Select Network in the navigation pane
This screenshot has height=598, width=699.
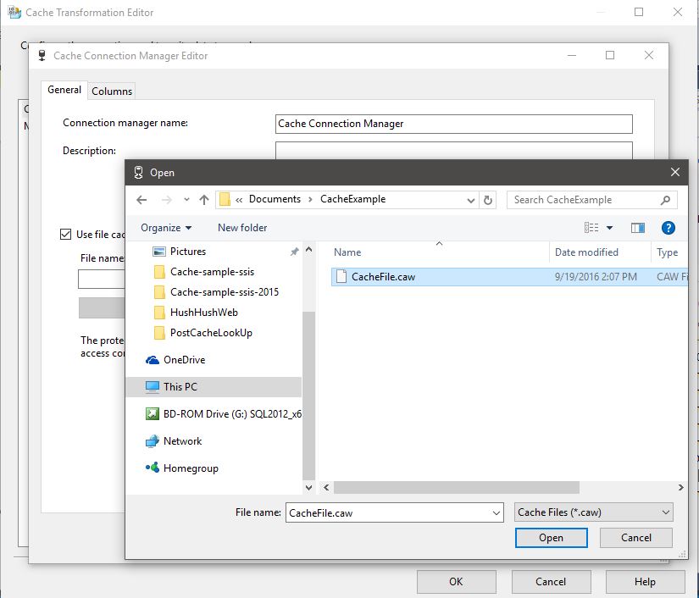point(182,441)
